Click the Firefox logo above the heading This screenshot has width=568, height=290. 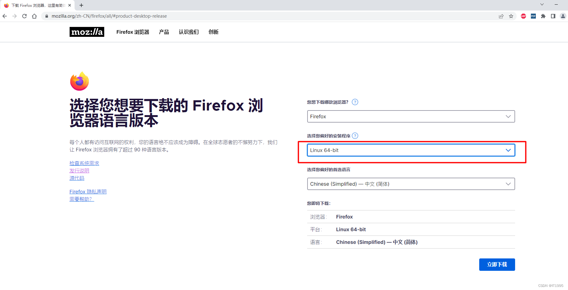coord(80,81)
